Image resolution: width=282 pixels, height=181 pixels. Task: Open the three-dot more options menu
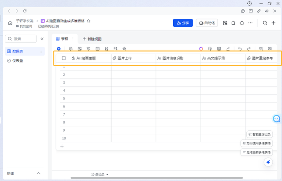point(250,23)
